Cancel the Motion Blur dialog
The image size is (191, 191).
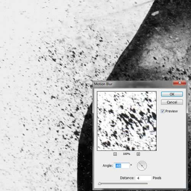pos(172,102)
